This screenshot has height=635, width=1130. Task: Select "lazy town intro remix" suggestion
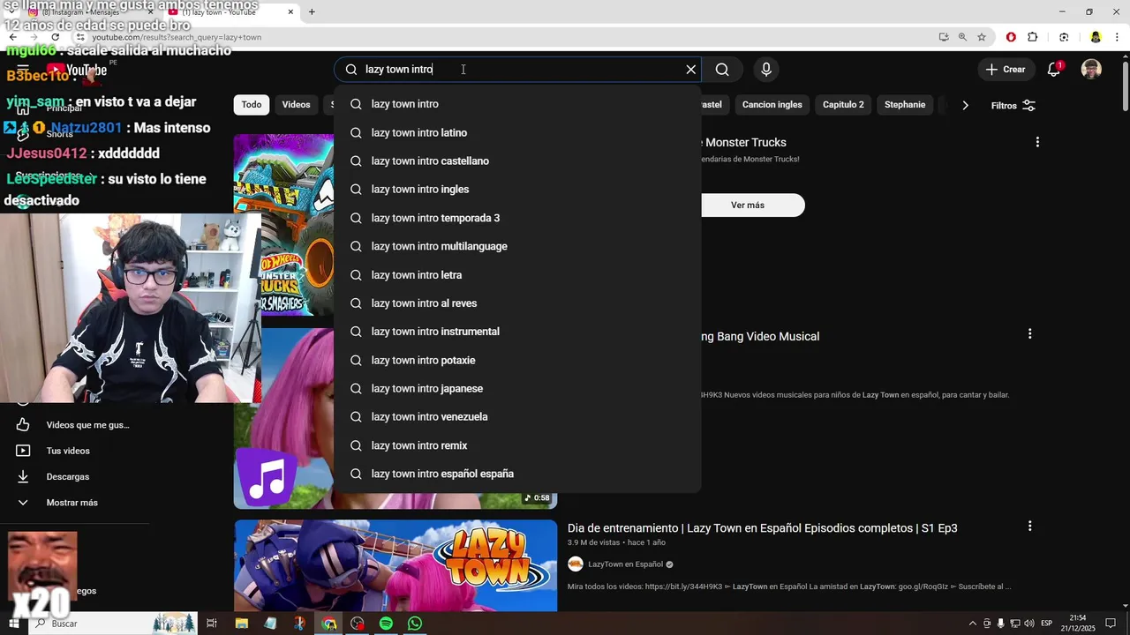[x=517, y=445]
